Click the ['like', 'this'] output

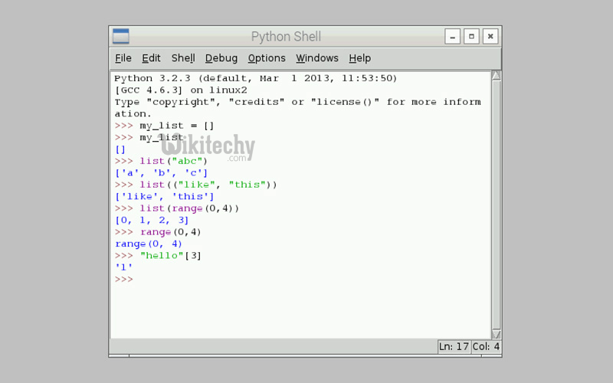pyautogui.click(x=164, y=196)
